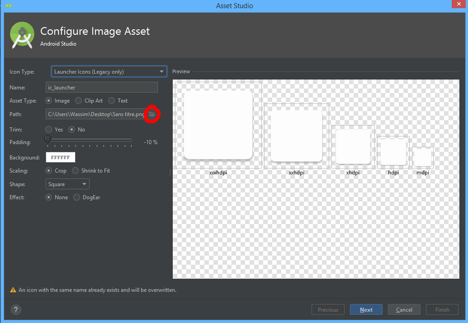Viewport: 468px width, 323px height.
Task: Click the Android Studio robot logo
Action: pyautogui.click(x=22, y=35)
